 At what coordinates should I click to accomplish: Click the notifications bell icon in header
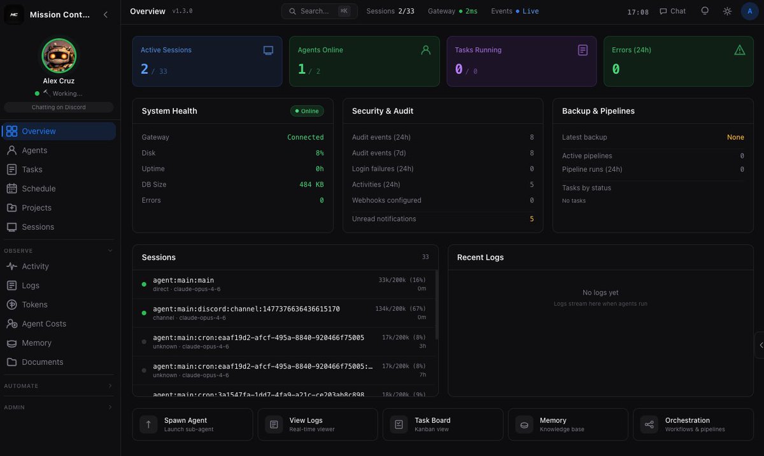pos(705,11)
